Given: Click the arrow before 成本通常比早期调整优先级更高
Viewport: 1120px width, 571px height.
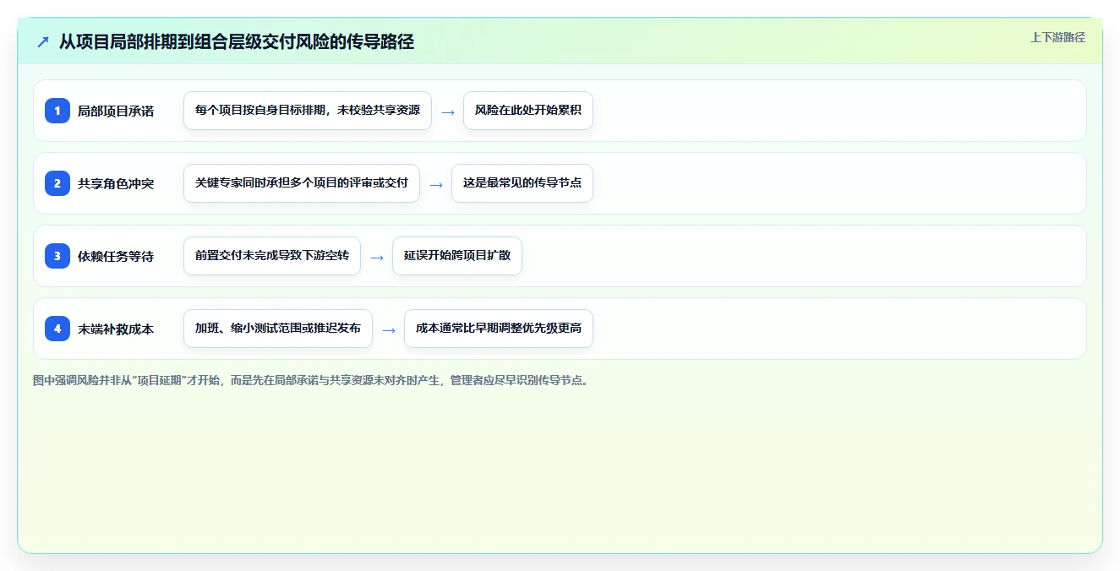Looking at the screenshot, I should point(389,330).
